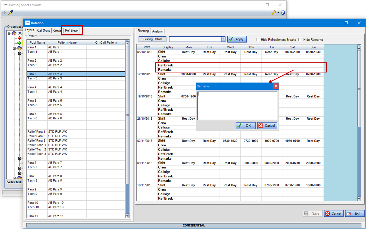
Task: Tick the Hide Remarks checkbox
Action: (300, 39)
